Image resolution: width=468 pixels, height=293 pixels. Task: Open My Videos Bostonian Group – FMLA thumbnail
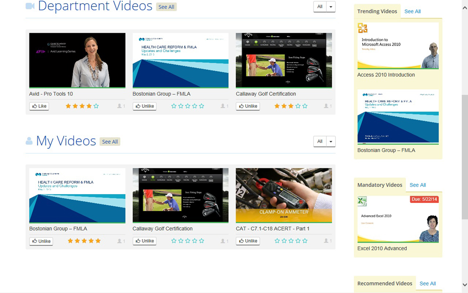click(77, 195)
